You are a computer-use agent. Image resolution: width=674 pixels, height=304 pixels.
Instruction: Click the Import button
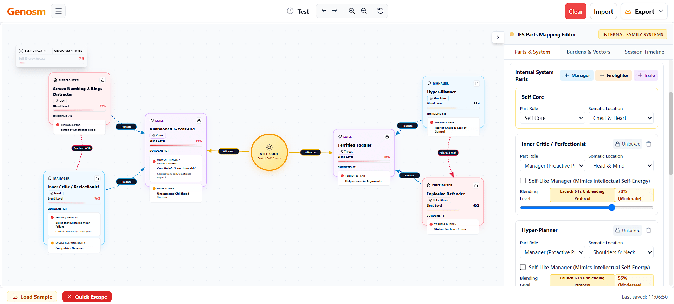click(x=603, y=11)
